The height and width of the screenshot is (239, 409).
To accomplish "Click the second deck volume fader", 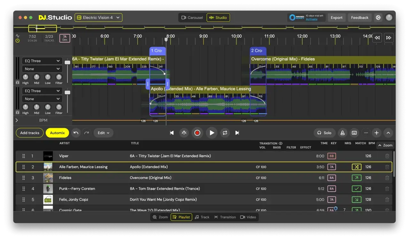I will [x=67, y=92].
